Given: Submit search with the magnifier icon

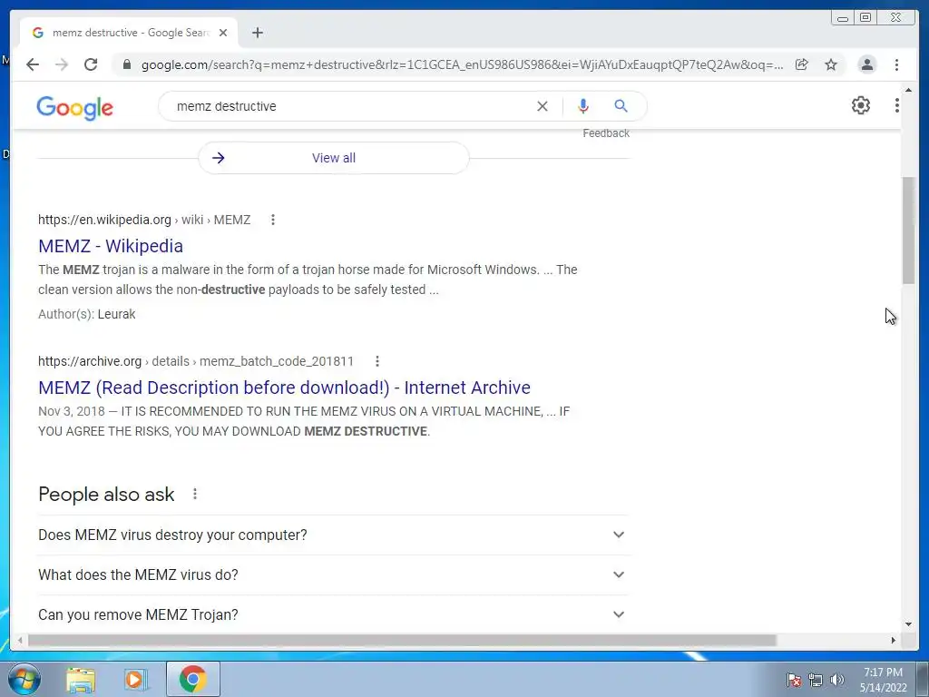Looking at the screenshot, I should pos(621,106).
